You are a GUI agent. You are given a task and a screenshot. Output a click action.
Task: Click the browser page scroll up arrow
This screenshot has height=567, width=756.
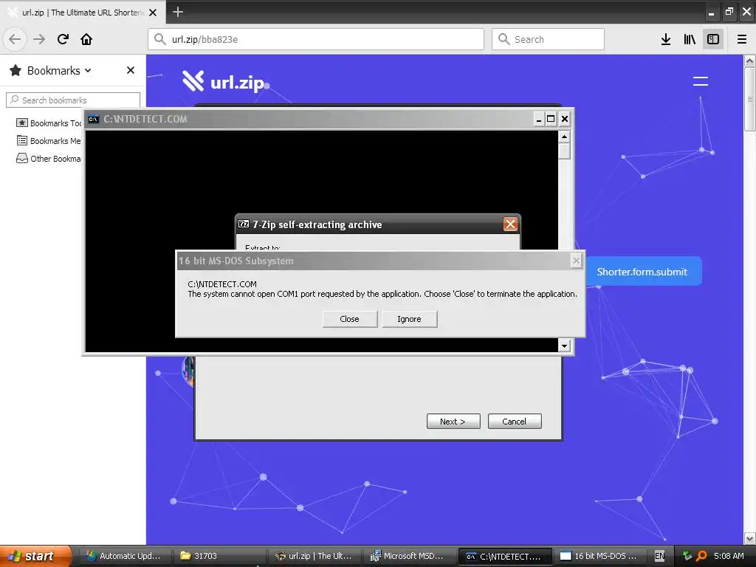point(749,61)
